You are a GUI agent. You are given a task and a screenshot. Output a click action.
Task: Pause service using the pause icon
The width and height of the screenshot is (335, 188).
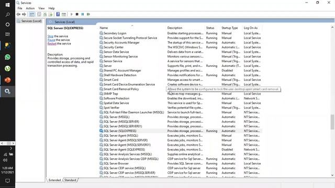(x=83, y=14)
